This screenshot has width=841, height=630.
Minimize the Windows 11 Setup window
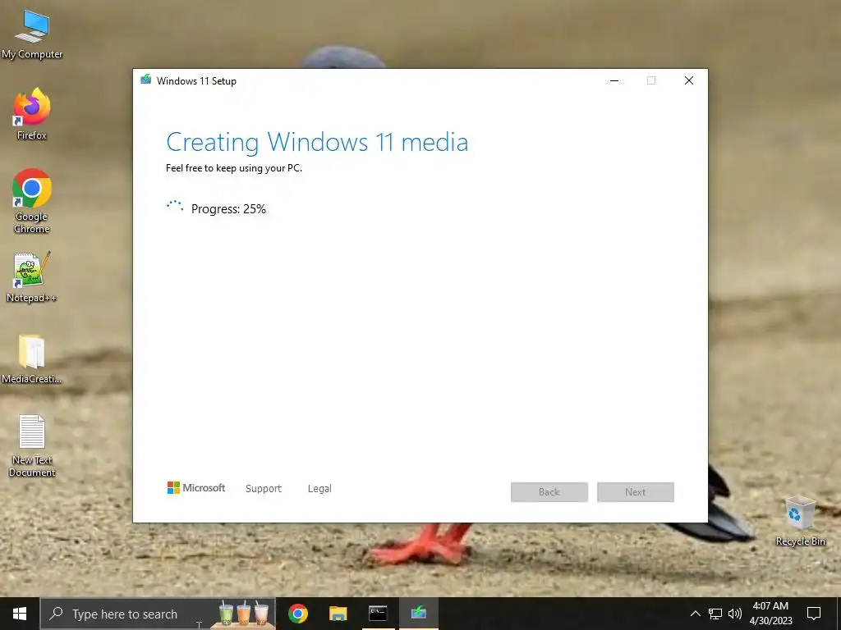[614, 80]
